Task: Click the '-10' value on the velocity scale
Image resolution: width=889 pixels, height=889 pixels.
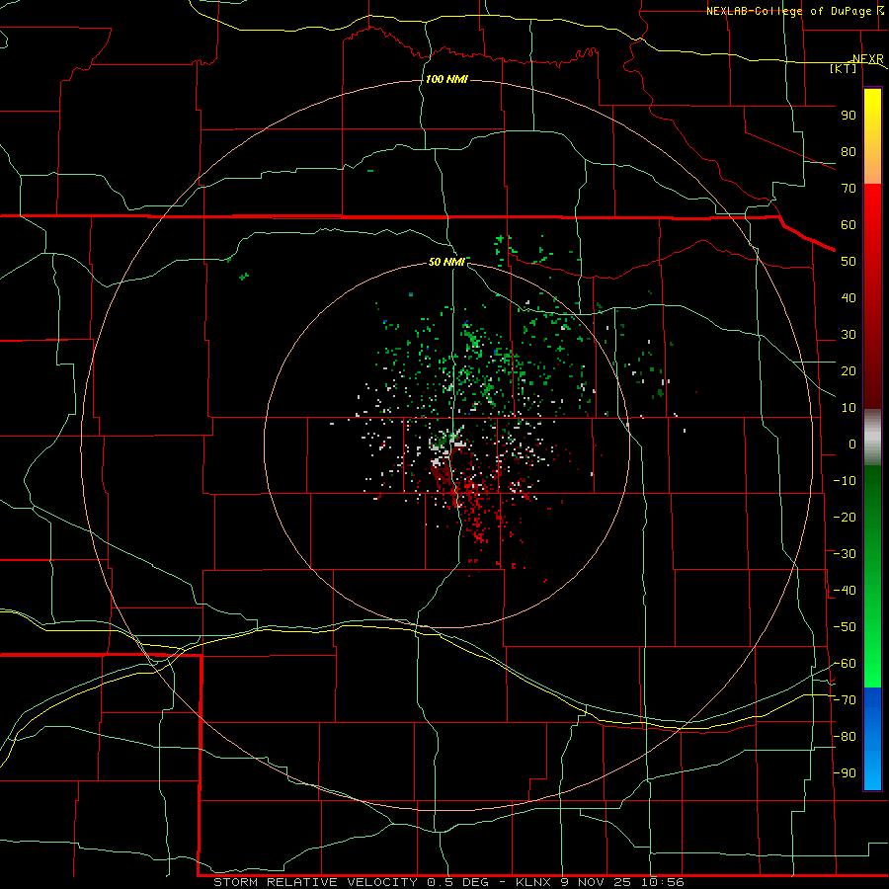Action: tap(845, 481)
